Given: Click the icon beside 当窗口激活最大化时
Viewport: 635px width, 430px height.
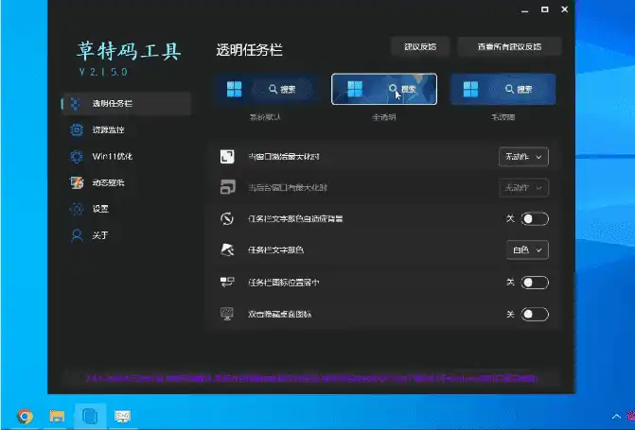Looking at the screenshot, I should pos(227,157).
